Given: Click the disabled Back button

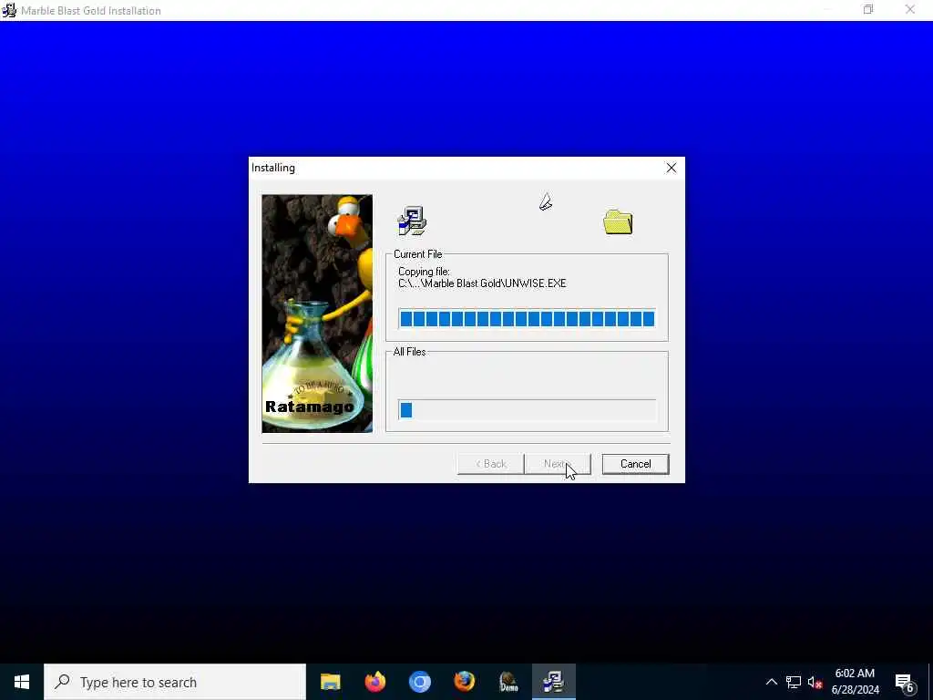Looking at the screenshot, I should point(490,464).
